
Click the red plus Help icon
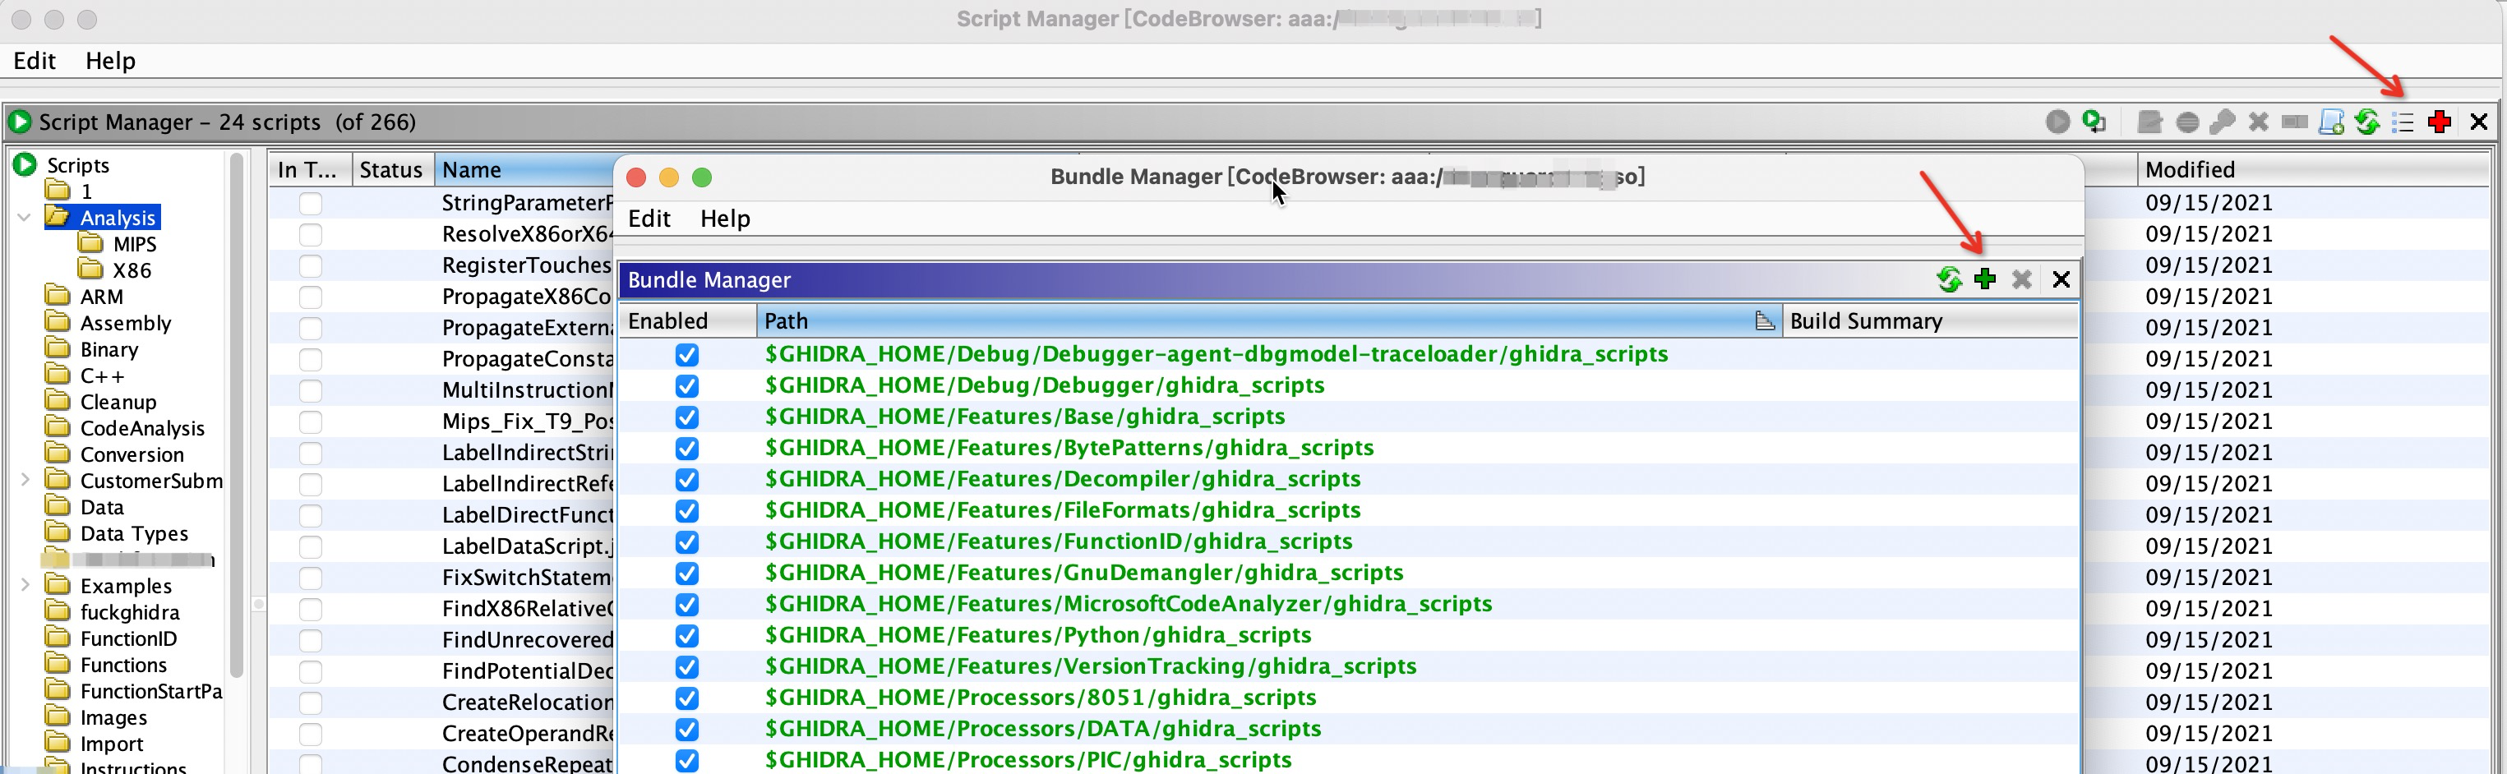(x=2439, y=122)
